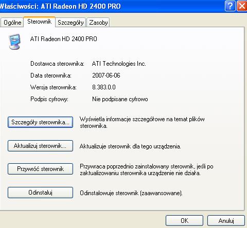The image size is (247, 228).
Task: Click the 'Dostawca sterownika:' label
Action: coord(57,64)
